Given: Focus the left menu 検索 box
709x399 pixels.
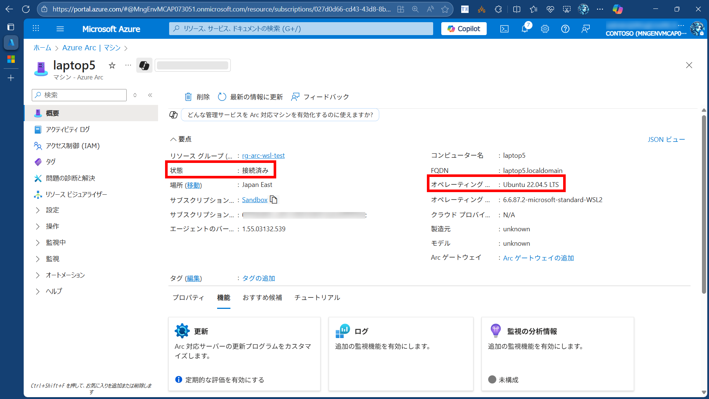Looking at the screenshot, I should pyautogui.click(x=79, y=95).
